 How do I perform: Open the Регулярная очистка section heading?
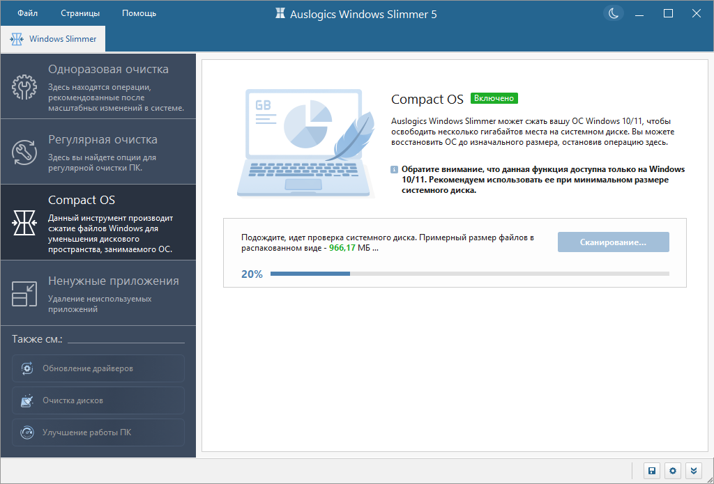(x=103, y=139)
